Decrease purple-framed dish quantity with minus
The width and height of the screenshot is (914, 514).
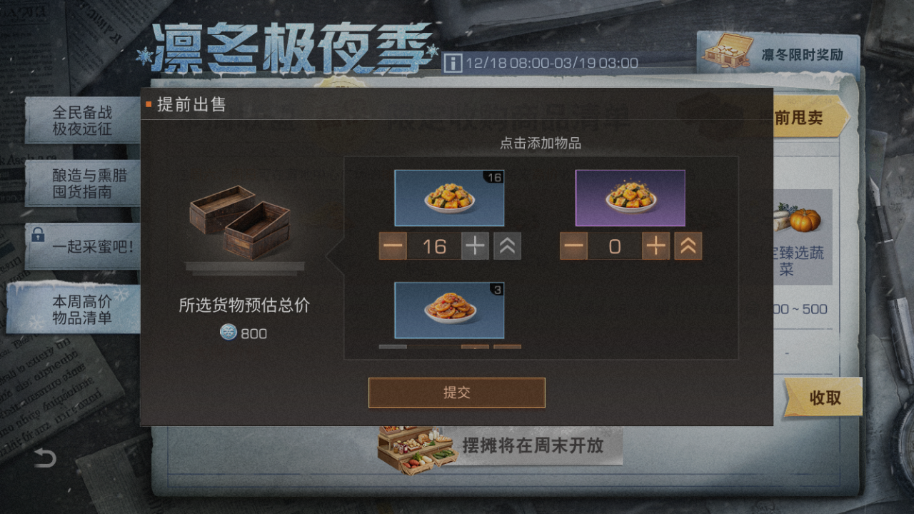pyautogui.click(x=573, y=246)
